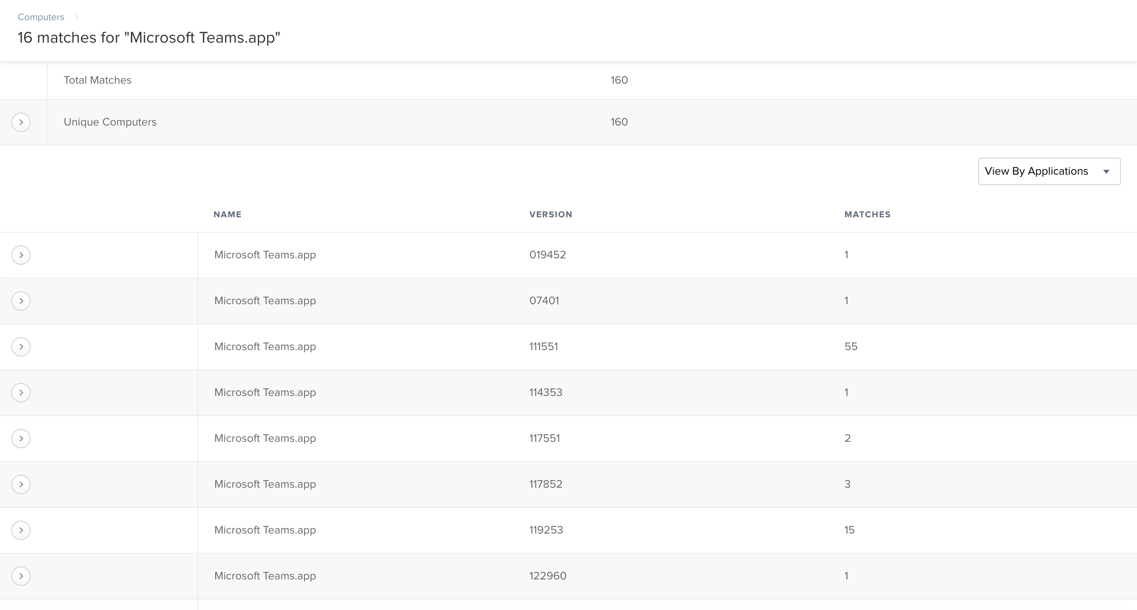Click matches value 1 for version 07401
The height and width of the screenshot is (610, 1137).
pyautogui.click(x=846, y=301)
